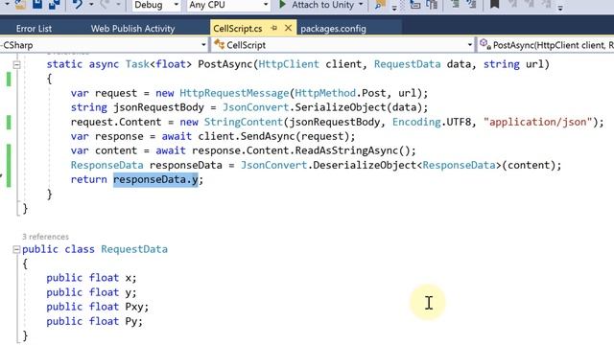
Task: Close the CellScript.cs tab
Action: click(288, 28)
